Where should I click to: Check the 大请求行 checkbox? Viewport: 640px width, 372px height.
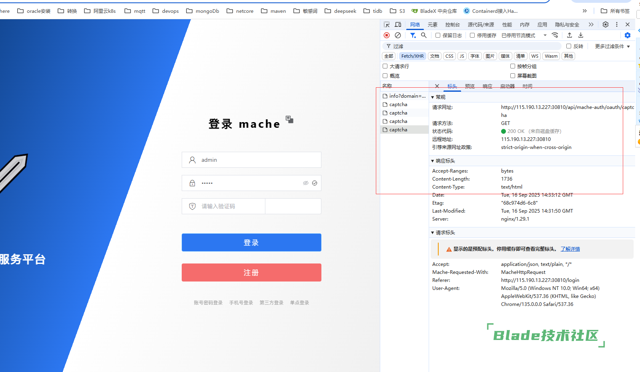click(385, 66)
